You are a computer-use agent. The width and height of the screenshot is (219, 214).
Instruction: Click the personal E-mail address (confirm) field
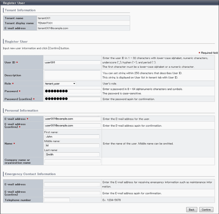72,126
